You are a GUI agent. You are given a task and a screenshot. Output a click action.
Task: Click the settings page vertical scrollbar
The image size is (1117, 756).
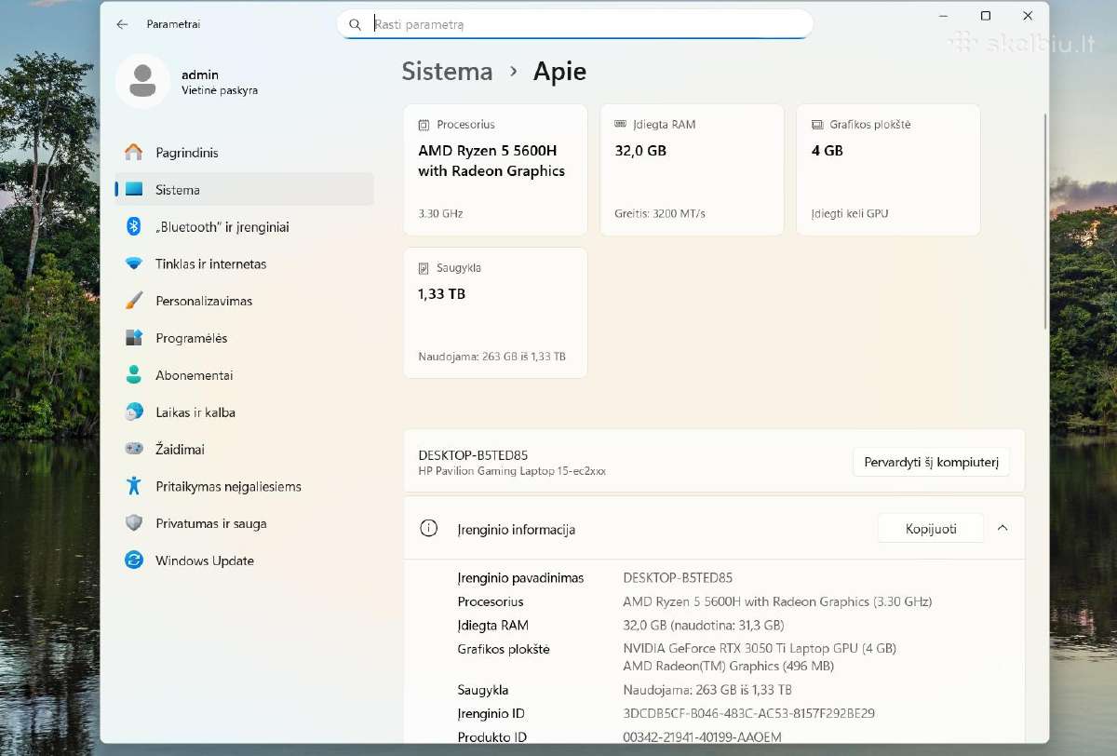tap(1047, 221)
